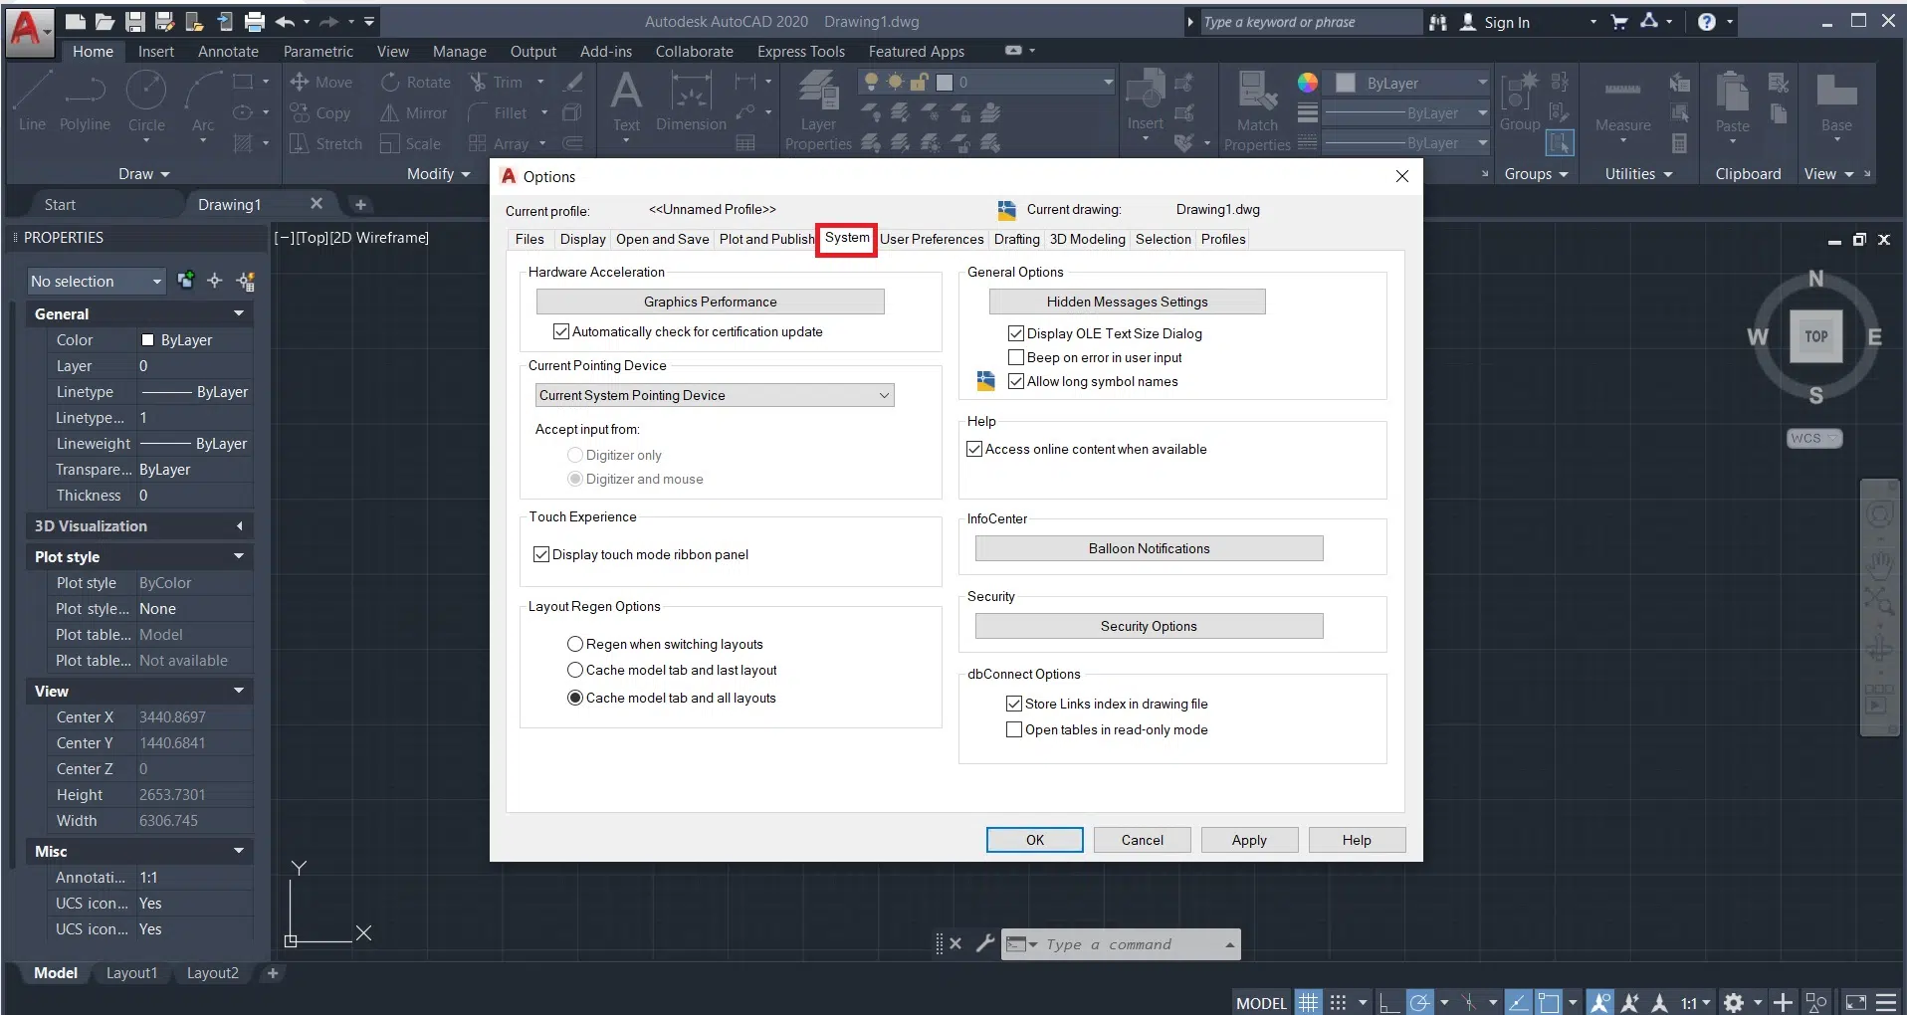
Task: Open the Annotate ribbon tab
Action: click(228, 52)
